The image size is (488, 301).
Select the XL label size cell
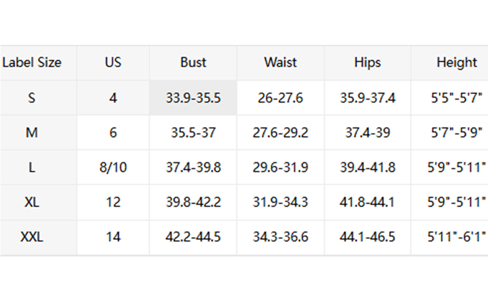pos(32,202)
